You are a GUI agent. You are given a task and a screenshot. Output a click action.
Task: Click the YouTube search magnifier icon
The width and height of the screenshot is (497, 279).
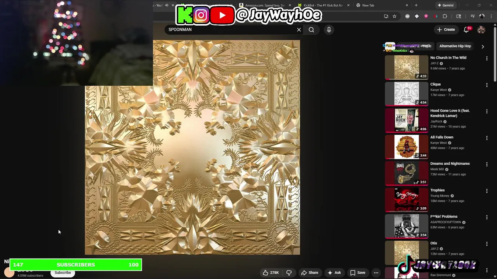click(311, 29)
